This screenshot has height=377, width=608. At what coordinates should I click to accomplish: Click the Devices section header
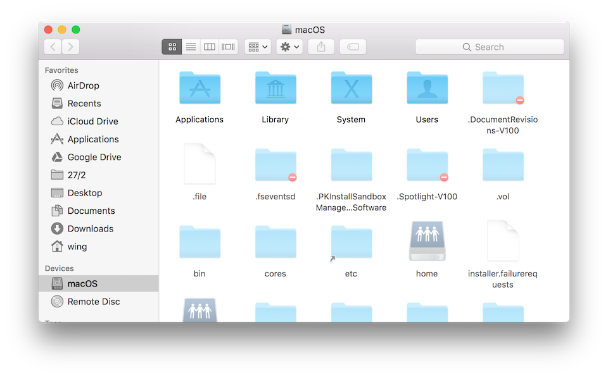pyautogui.click(x=59, y=268)
